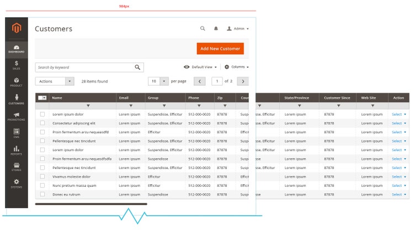This screenshot has height=230, width=414.
Task: Open the Actions dropdown
Action: [x=54, y=81]
